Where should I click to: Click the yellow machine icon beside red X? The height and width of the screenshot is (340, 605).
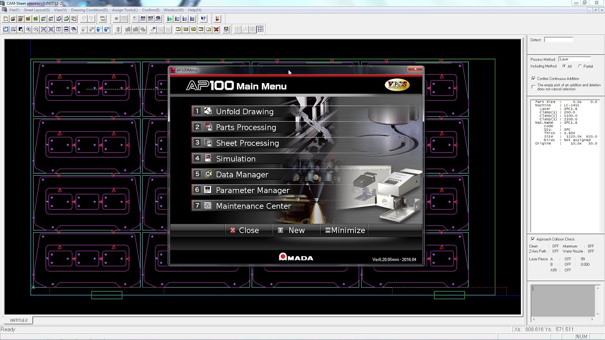point(226,29)
